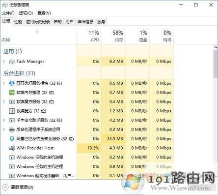Select the 应用 (1) group heading
218x195 pixels.
point(12,52)
